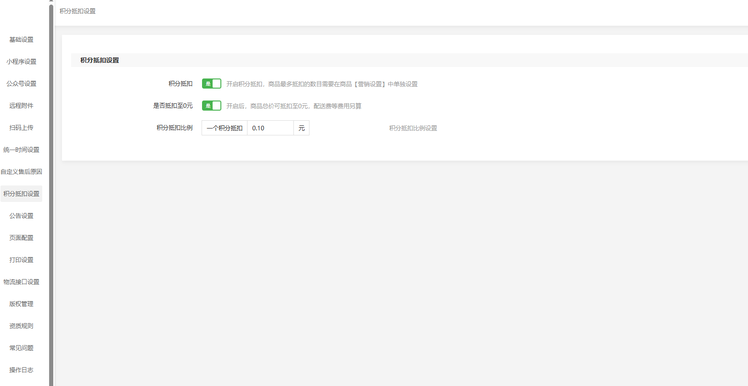This screenshot has width=748, height=386.
Task: Navigate to 资质规则 page
Action: pyautogui.click(x=21, y=326)
